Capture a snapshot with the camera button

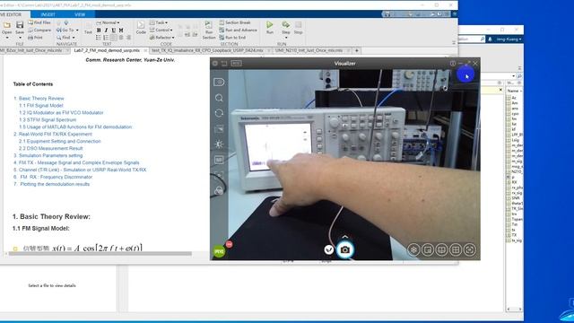click(x=344, y=249)
